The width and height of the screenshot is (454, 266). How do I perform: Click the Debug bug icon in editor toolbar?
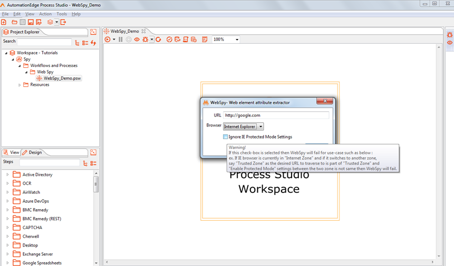pyautogui.click(x=145, y=40)
